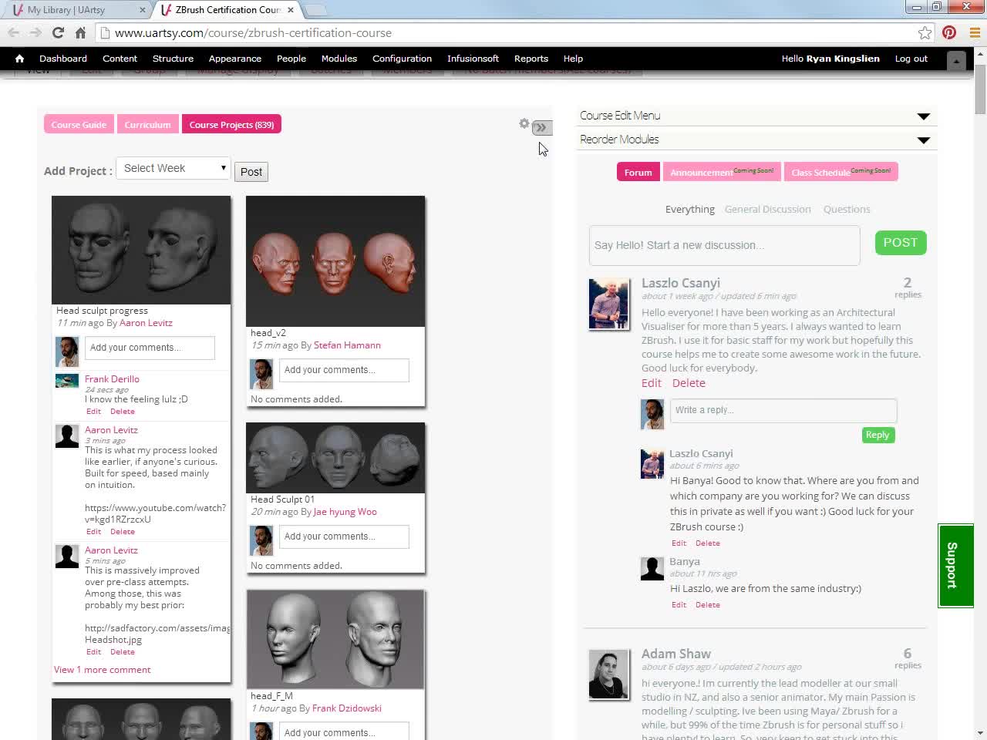This screenshot has width=987, height=740.
Task: Edit Laszlo Csanyi's forum post
Action: tap(651, 383)
